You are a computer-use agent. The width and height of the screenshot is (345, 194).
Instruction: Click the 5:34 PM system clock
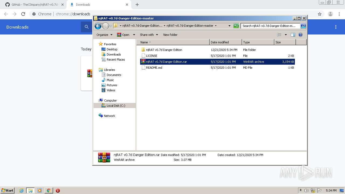coord(331,190)
